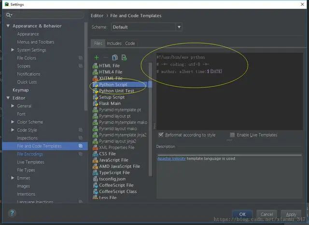Switch to the Code tab

click(x=130, y=43)
